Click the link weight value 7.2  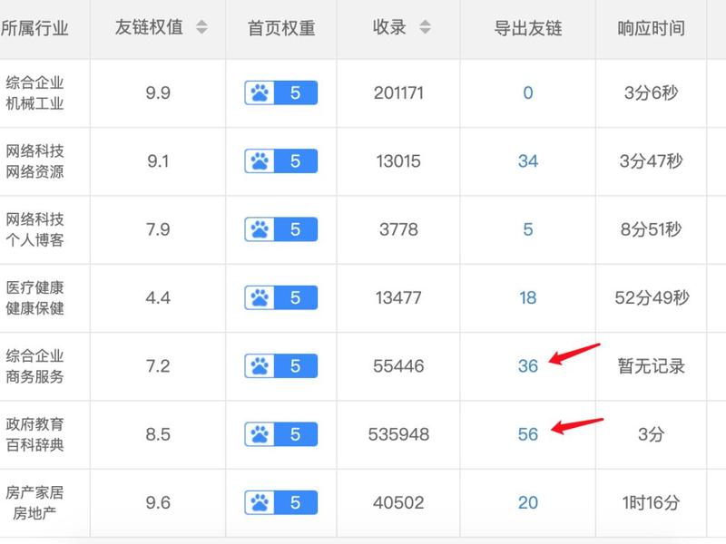click(158, 366)
